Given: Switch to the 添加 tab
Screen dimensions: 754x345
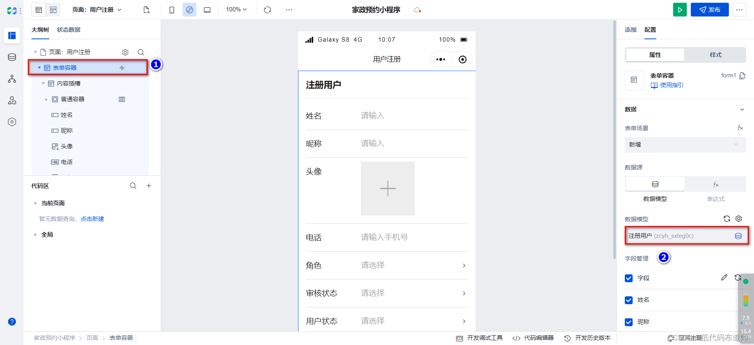Looking at the screenshot, I should pos(631,30).
